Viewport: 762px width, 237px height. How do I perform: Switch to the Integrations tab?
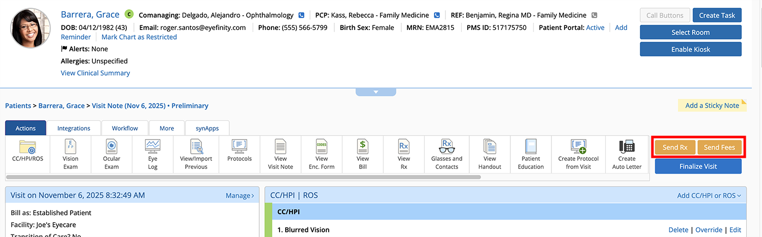point(74,128)
